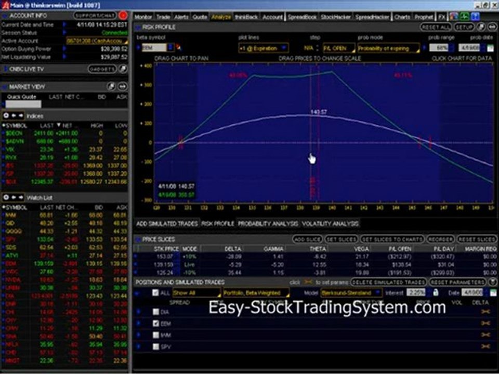Open the 'Portfolio, Beta Weighted' dropdown
This screenshot has height=374, width=499.
point(256,292)
